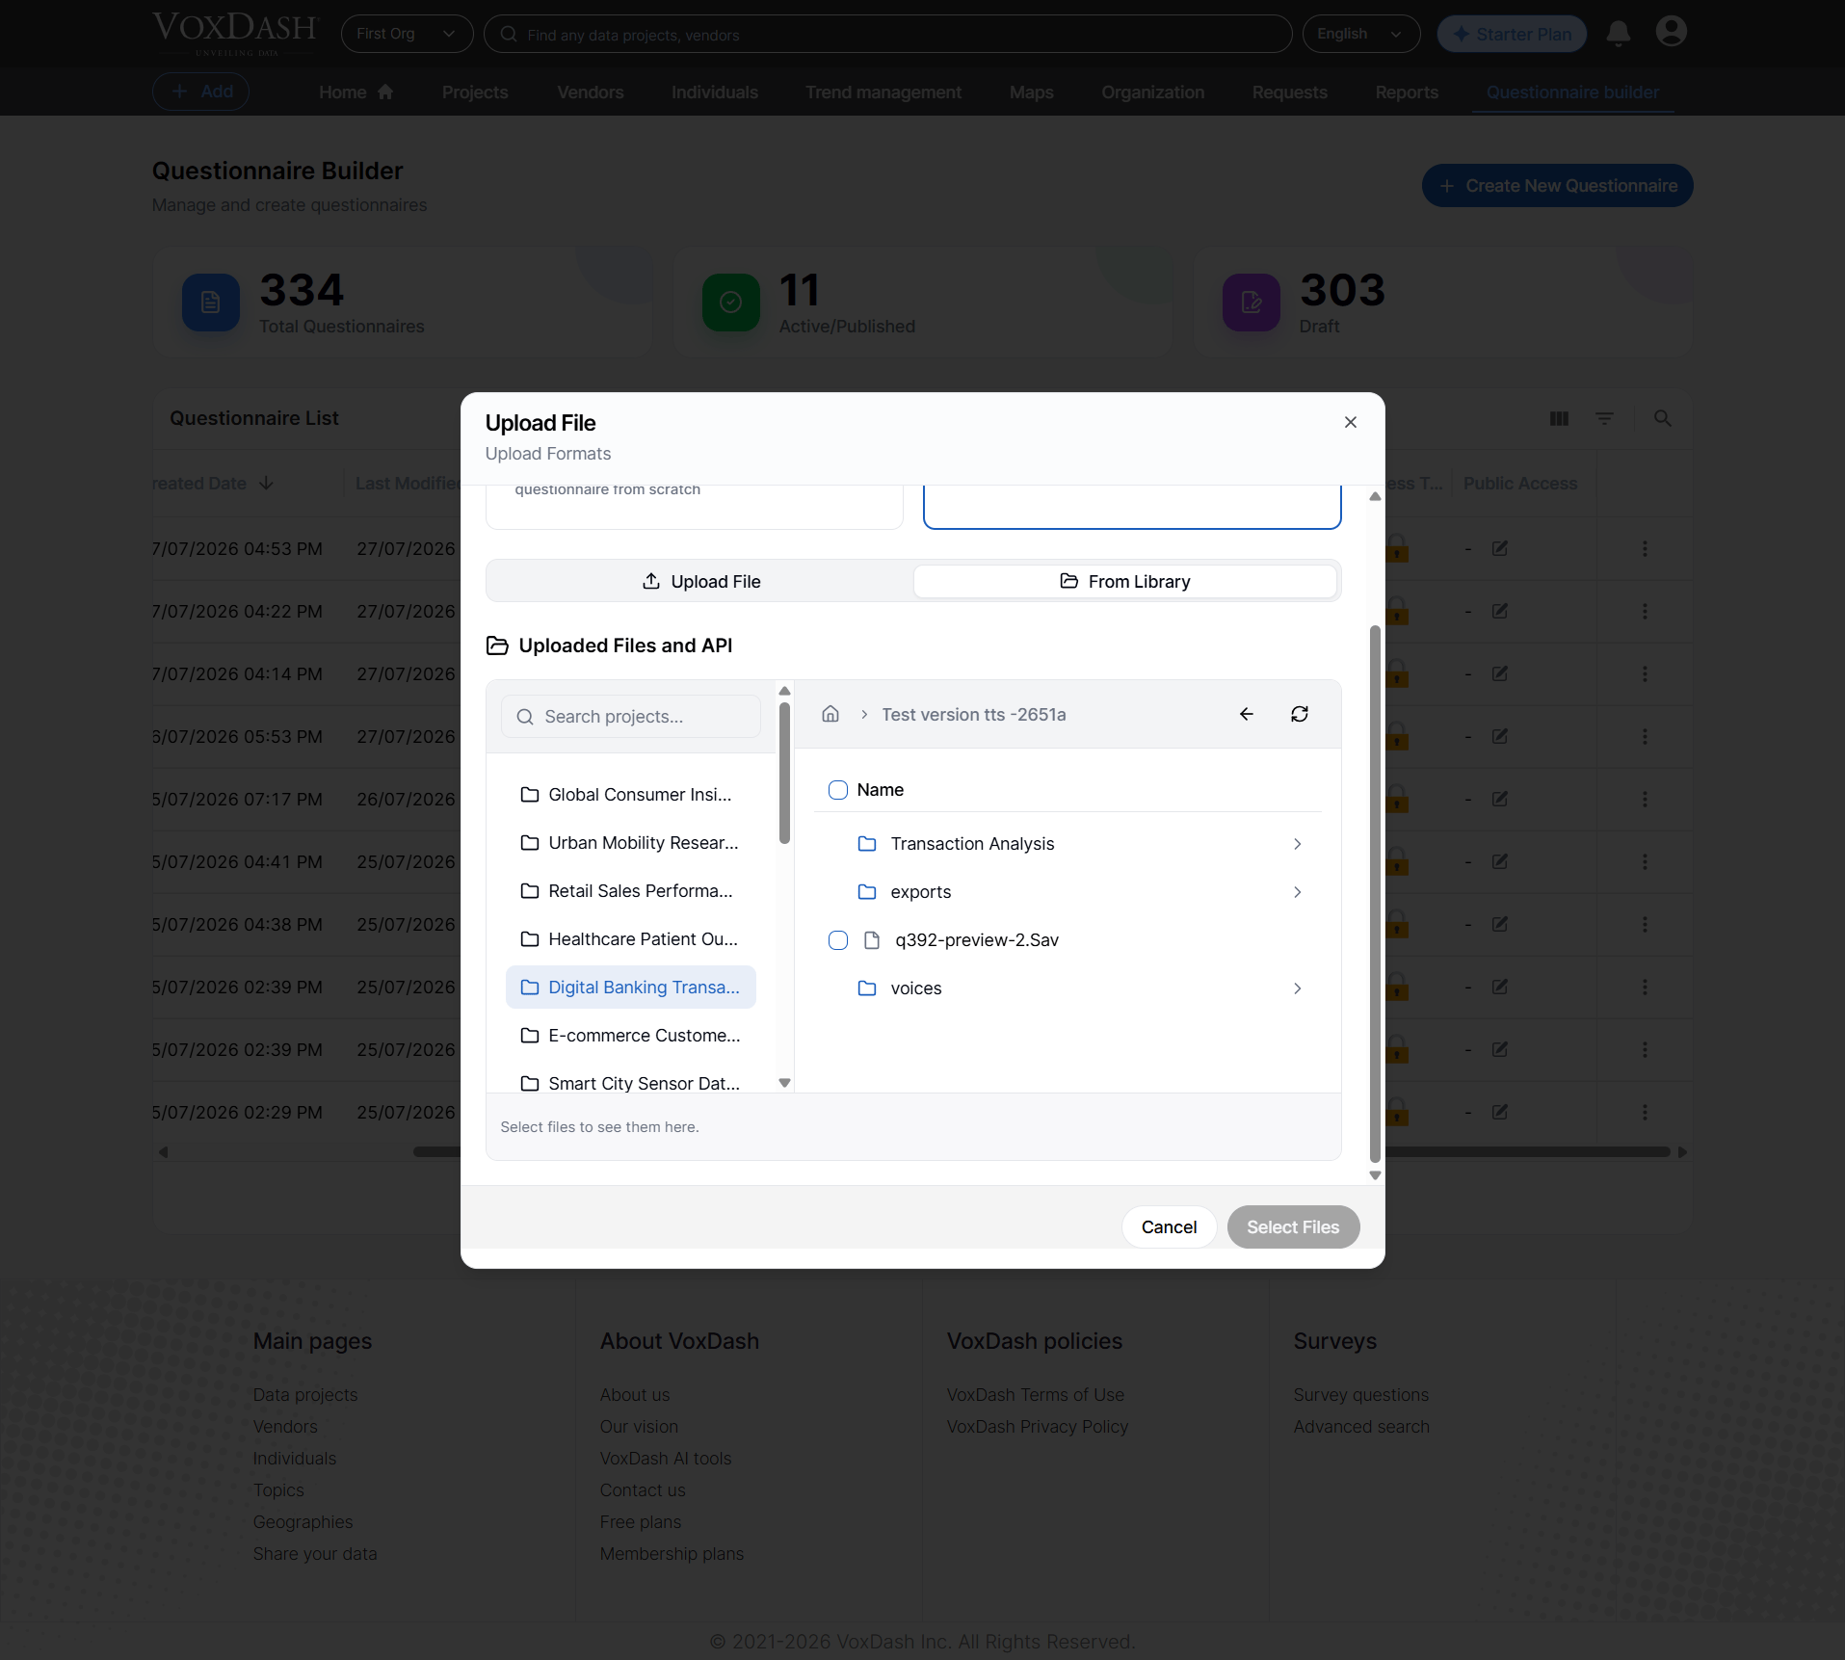Open E-commerce Custome... project folder
The width and height of the screenshot is (1845, 1660).
click(x=631, y=1036)
